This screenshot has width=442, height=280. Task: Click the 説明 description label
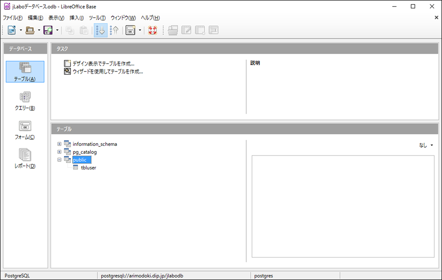(x=255, y=63)
